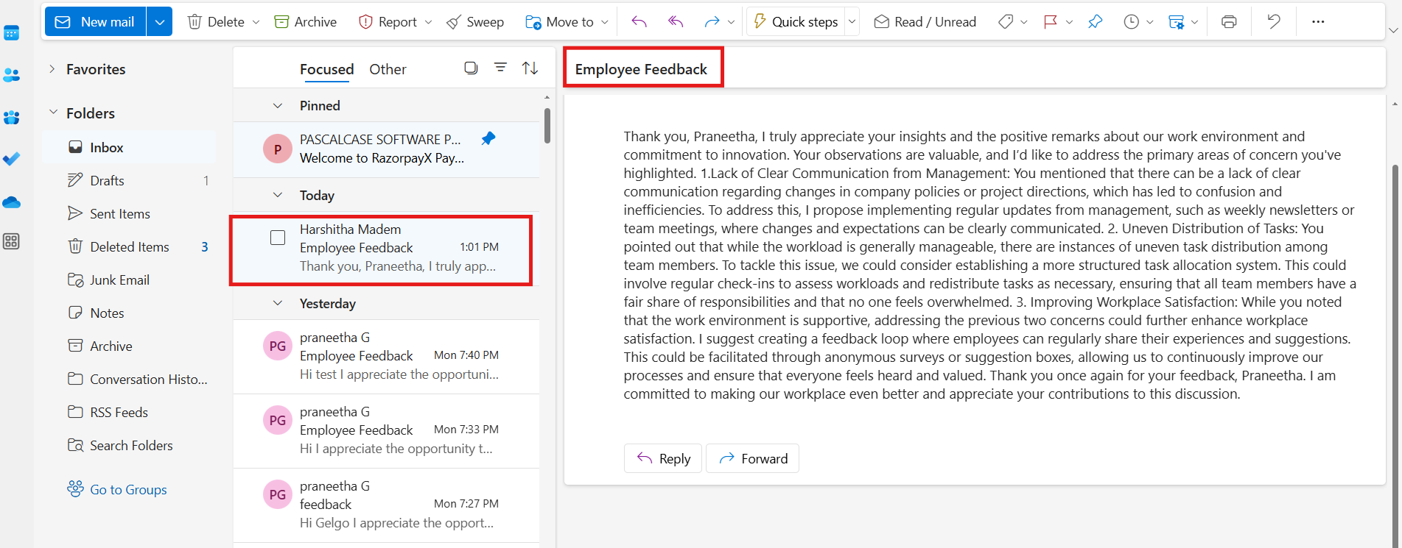Toggle Read / Unread status
Screen dimensions: 1402x548
pos(925,22)
